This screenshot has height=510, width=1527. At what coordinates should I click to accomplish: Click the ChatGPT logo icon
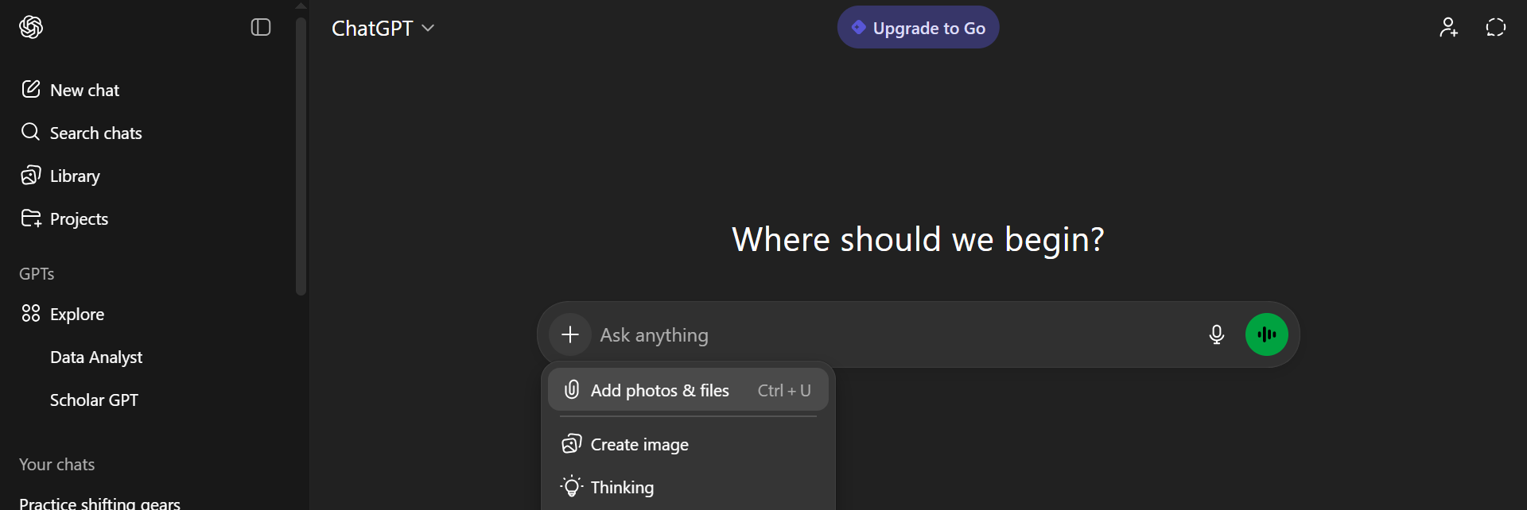(31, 27)
